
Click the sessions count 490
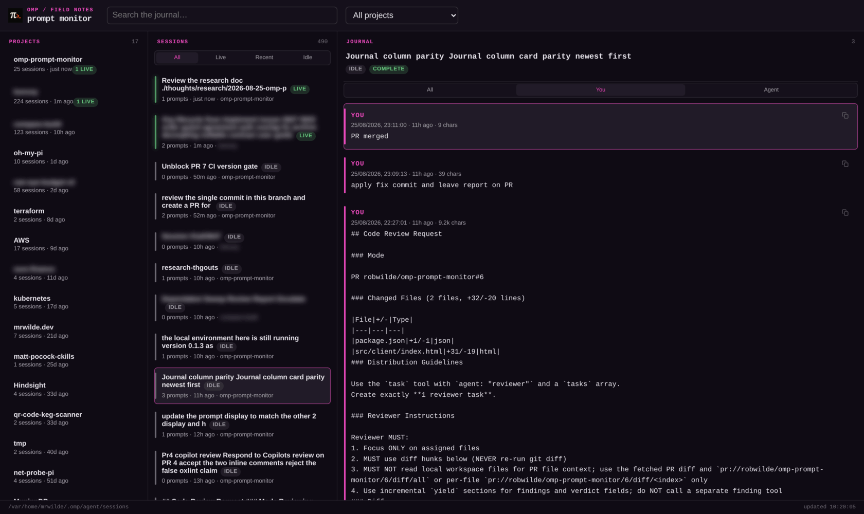point(322,42)
